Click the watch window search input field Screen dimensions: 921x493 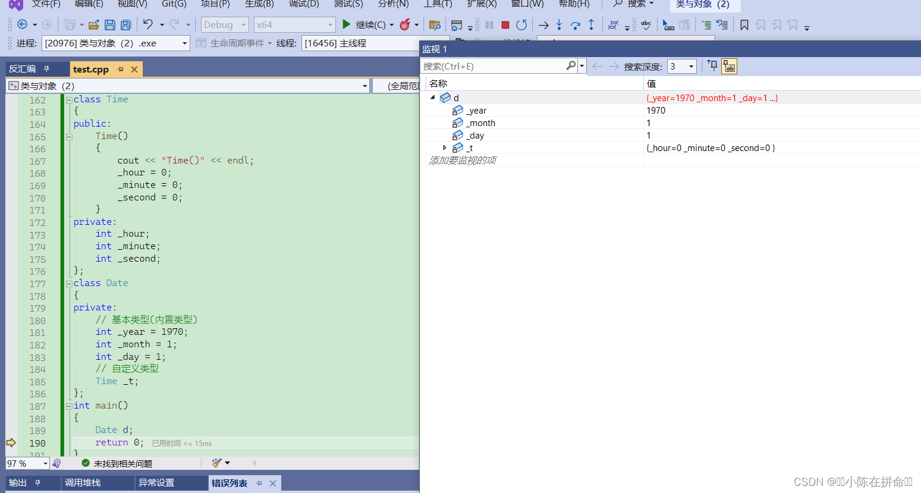click(492, 66)
